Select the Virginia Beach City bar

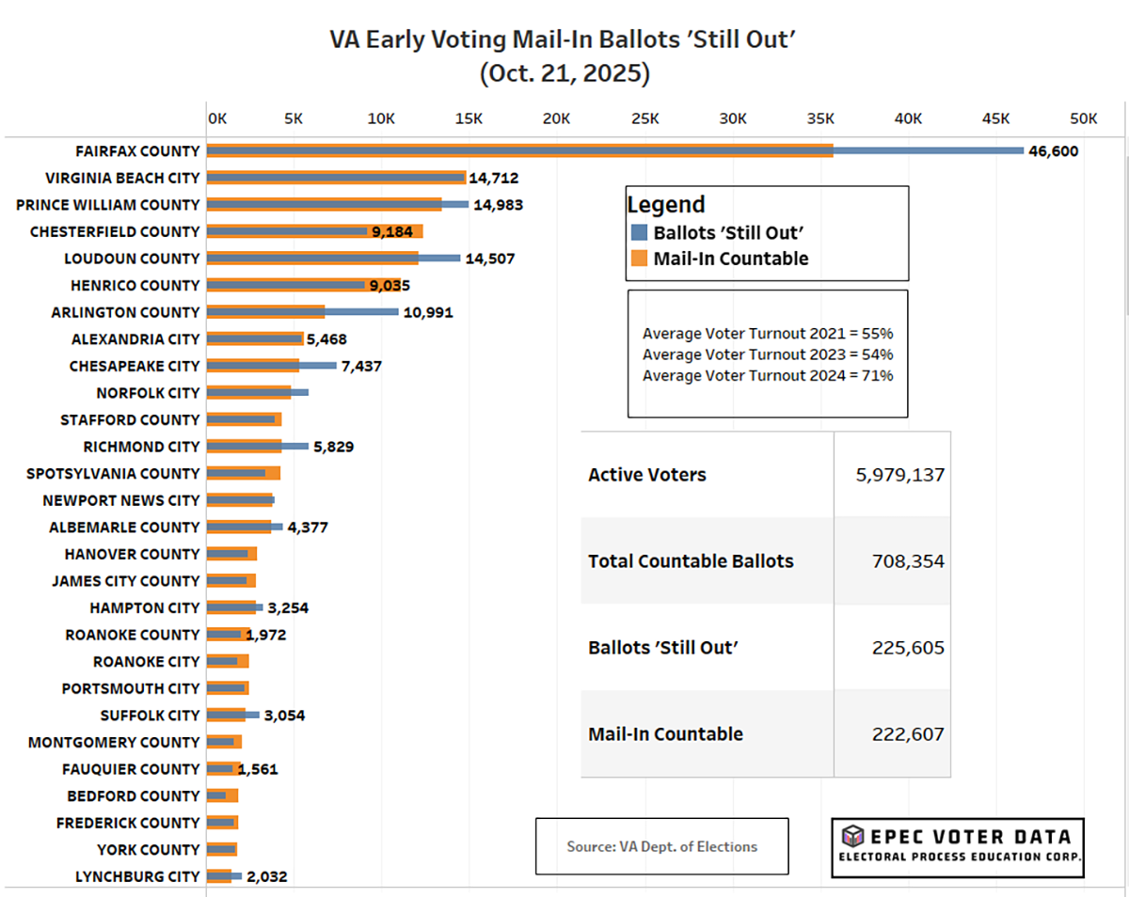tap(335, 178)
